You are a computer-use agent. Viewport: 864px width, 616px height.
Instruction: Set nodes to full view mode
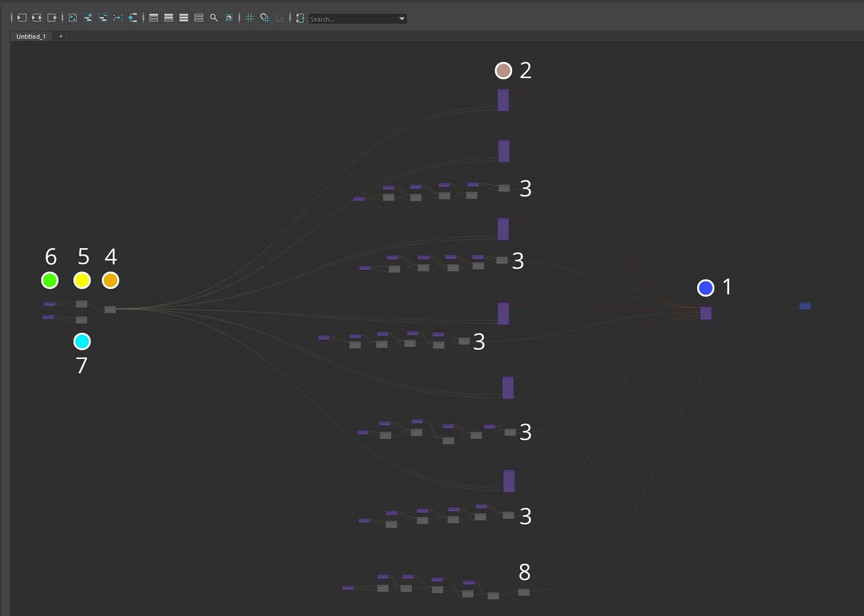click(184, 18)
